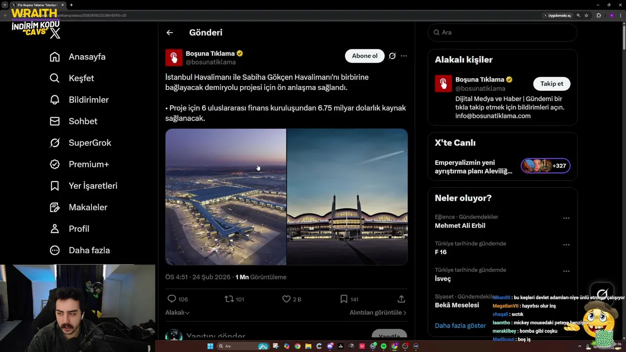Click Takip et for Boşuna Tıklama
This screenshot has width=626, height=352.
552,84
